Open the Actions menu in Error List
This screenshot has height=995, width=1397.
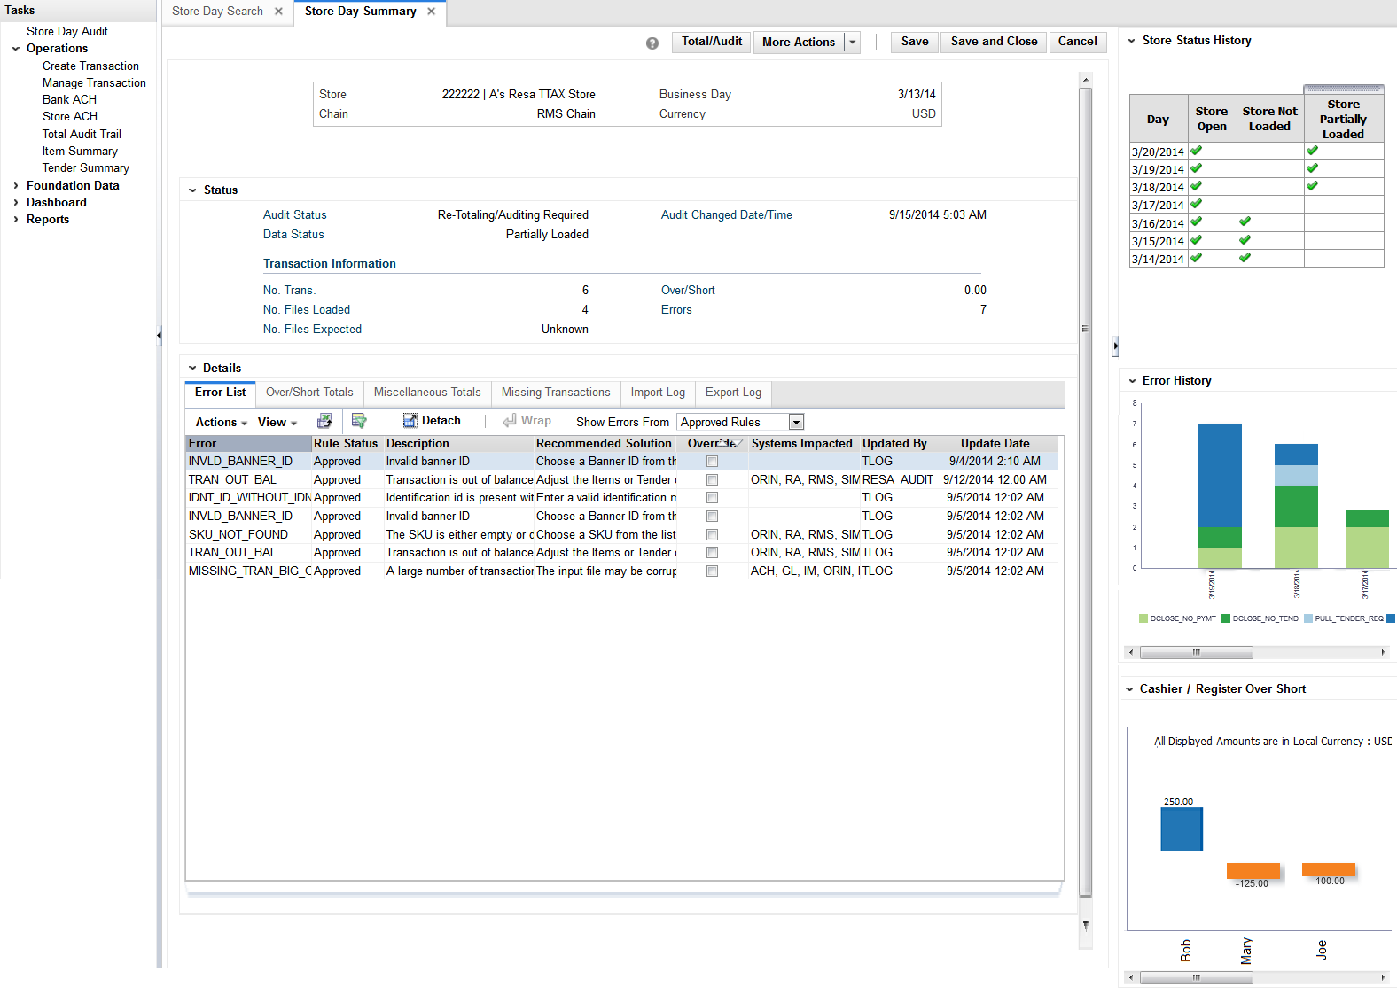[x=222, y=423]
